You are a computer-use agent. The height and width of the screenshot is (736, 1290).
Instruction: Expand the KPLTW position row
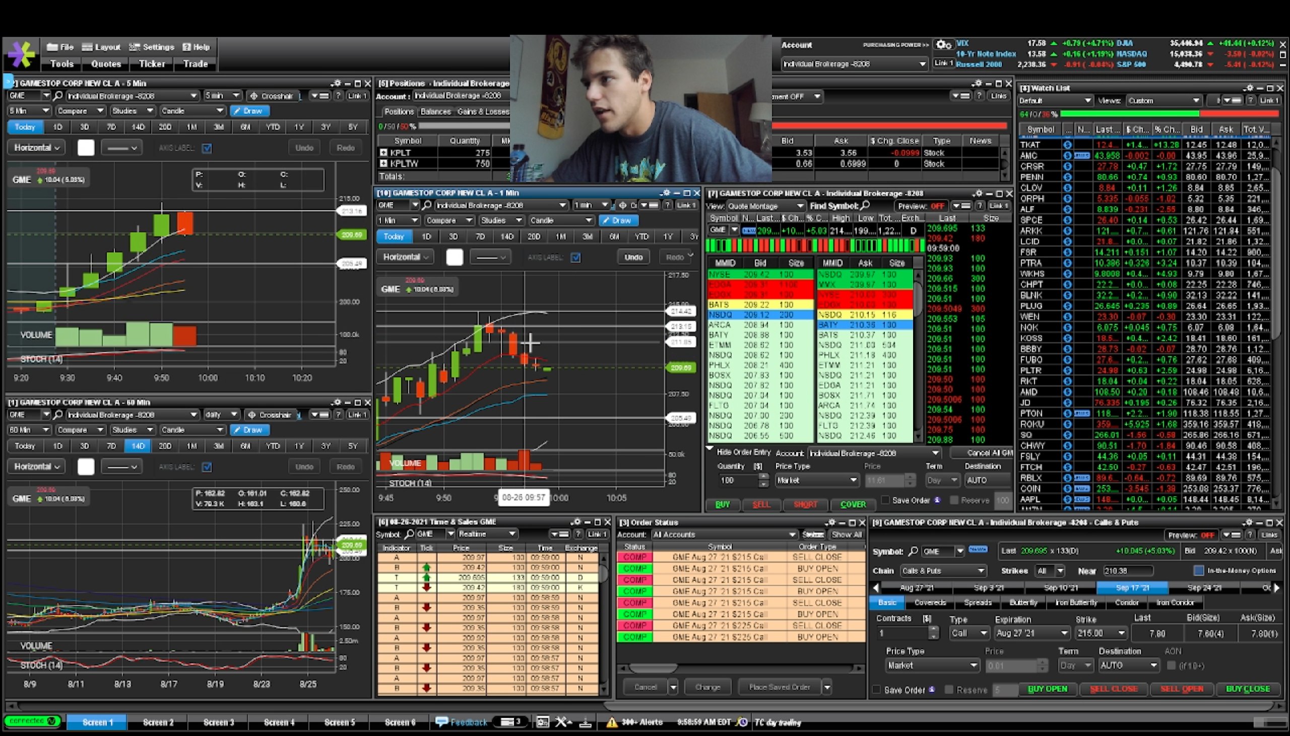(383, 163)
